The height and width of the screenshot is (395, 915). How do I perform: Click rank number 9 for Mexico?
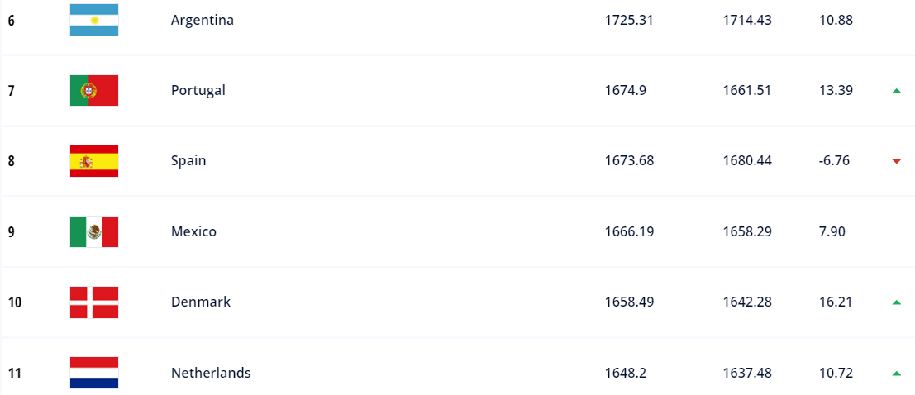pyautogui.click(x=11, y=232)
